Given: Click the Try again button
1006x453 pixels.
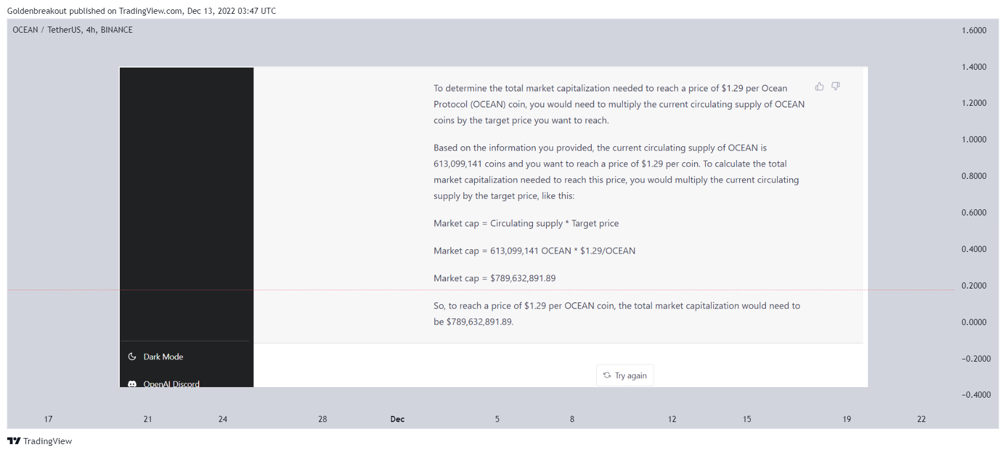Looking at the screenshot, I should [x=625, y=375].
